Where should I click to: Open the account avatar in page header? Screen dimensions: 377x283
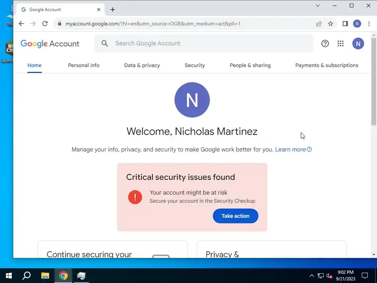pyautogui.click(x=358, y=43)
